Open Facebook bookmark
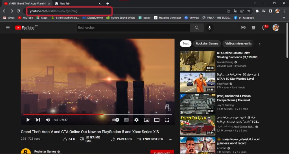Viewport: 289px width, 154px height. (244, 18)
